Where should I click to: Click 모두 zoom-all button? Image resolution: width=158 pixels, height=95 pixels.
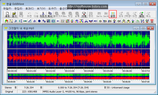pos(121,14)
